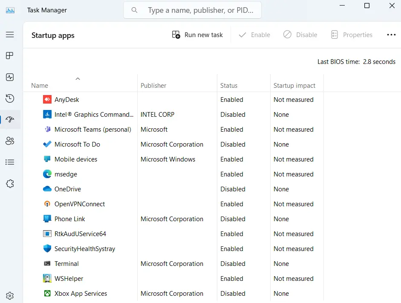
Task: Click the RtkAudUService64 icon
Action: 47,234
